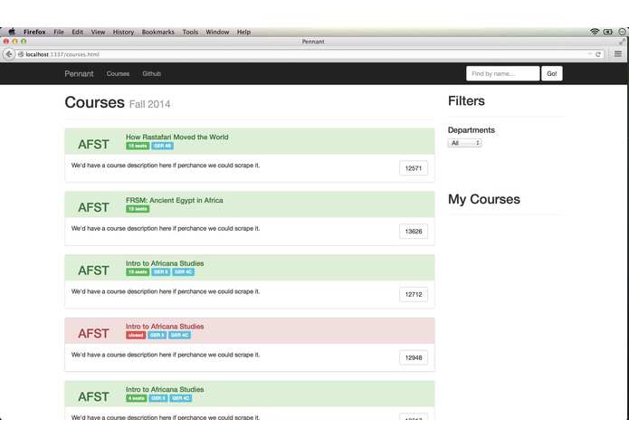Open the Departments All dropdown
The width and height of the screenshot is (629, 447).
tap(465, 143)
